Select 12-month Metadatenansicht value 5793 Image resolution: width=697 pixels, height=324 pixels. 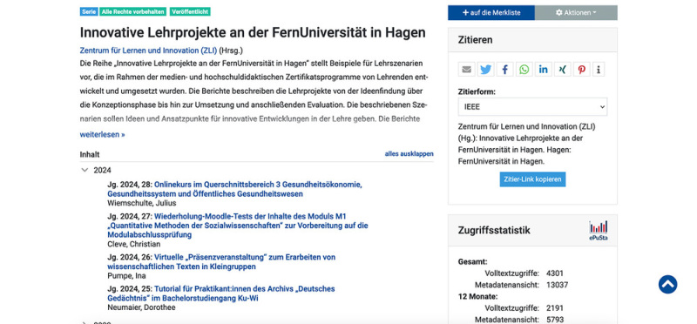pos(555,319)
